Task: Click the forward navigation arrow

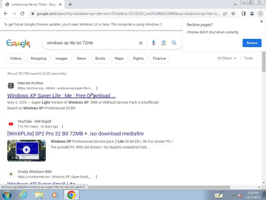Action: click(x=14, y=14)
